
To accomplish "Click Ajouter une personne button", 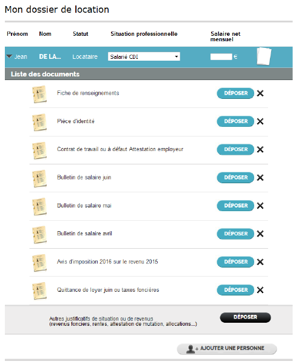I will click(227, 349).
